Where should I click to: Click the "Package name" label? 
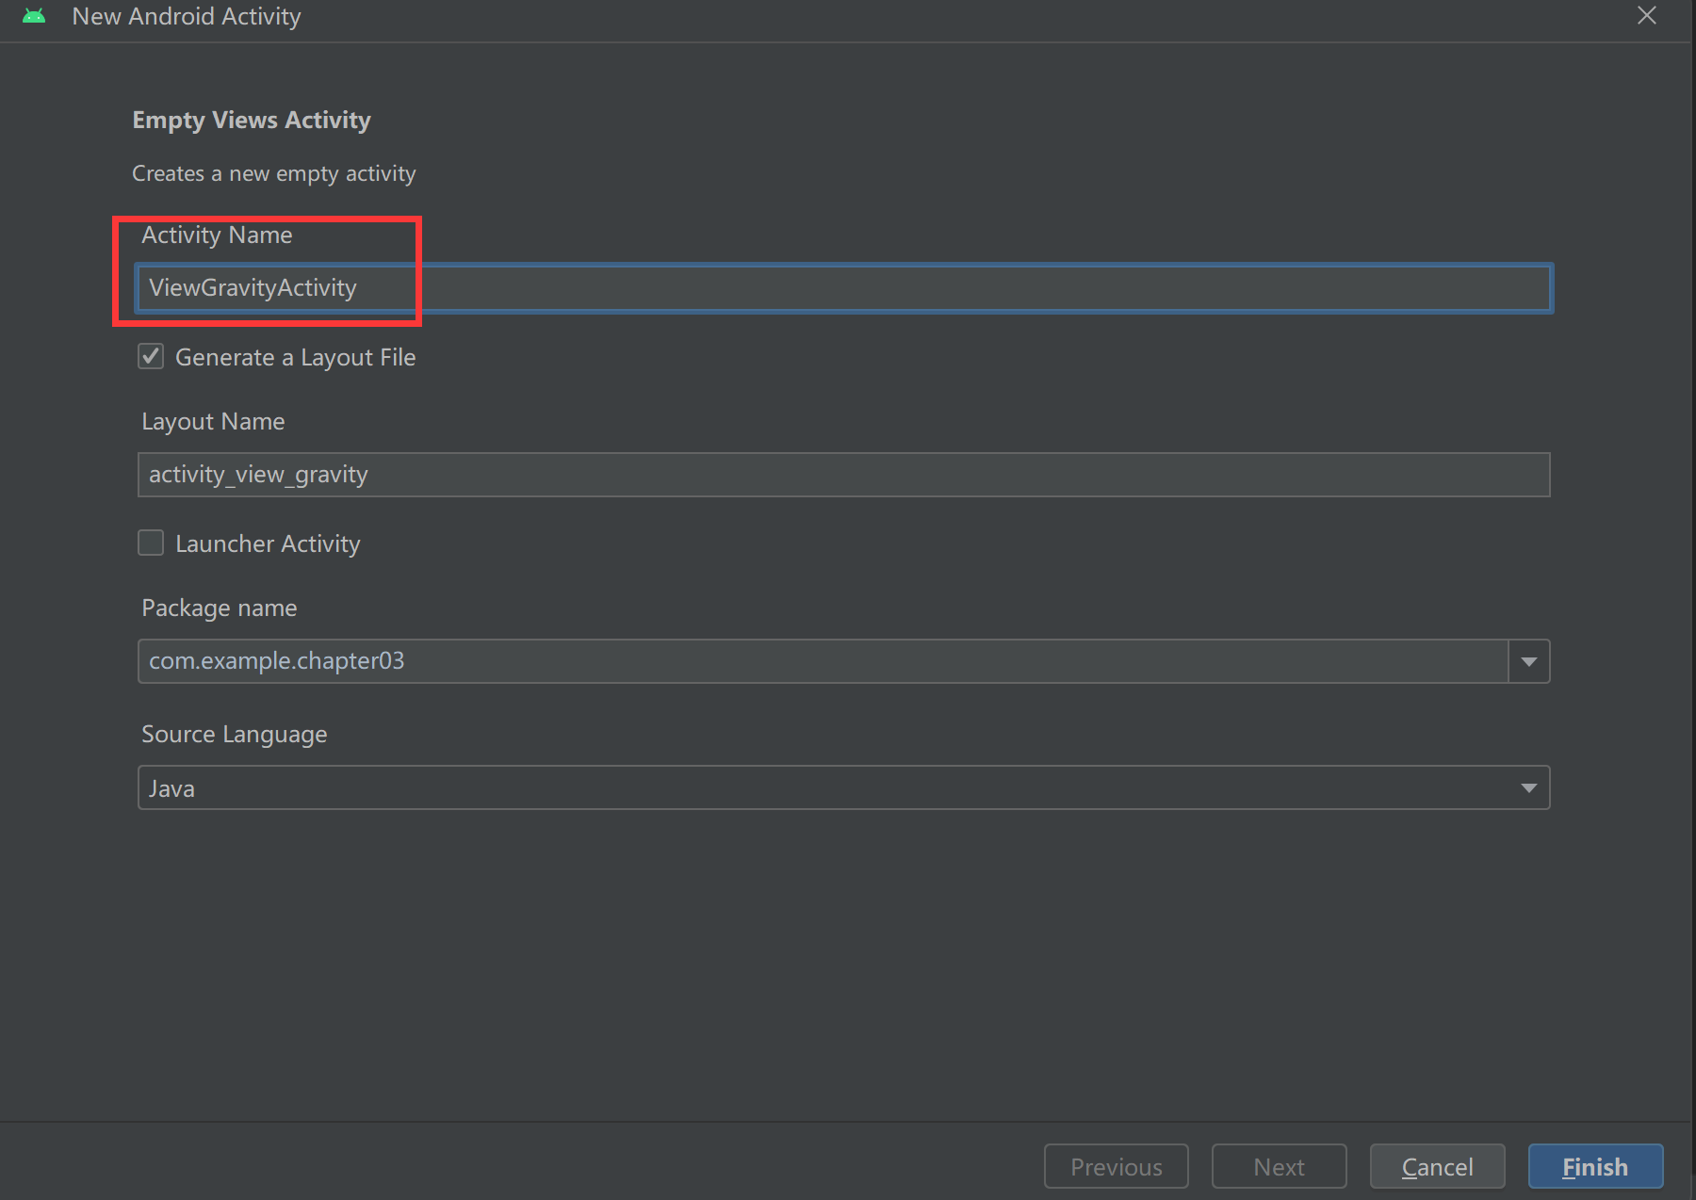tap(220, 608)
